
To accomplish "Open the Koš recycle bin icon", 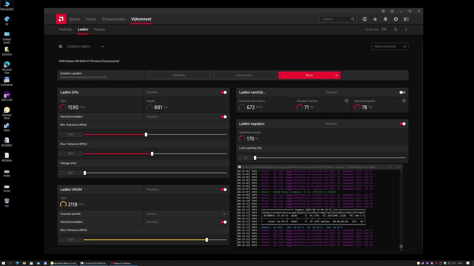I will tap(7, 202).
